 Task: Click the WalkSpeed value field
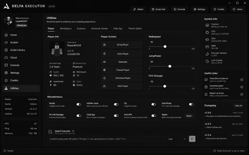(155, 42)
